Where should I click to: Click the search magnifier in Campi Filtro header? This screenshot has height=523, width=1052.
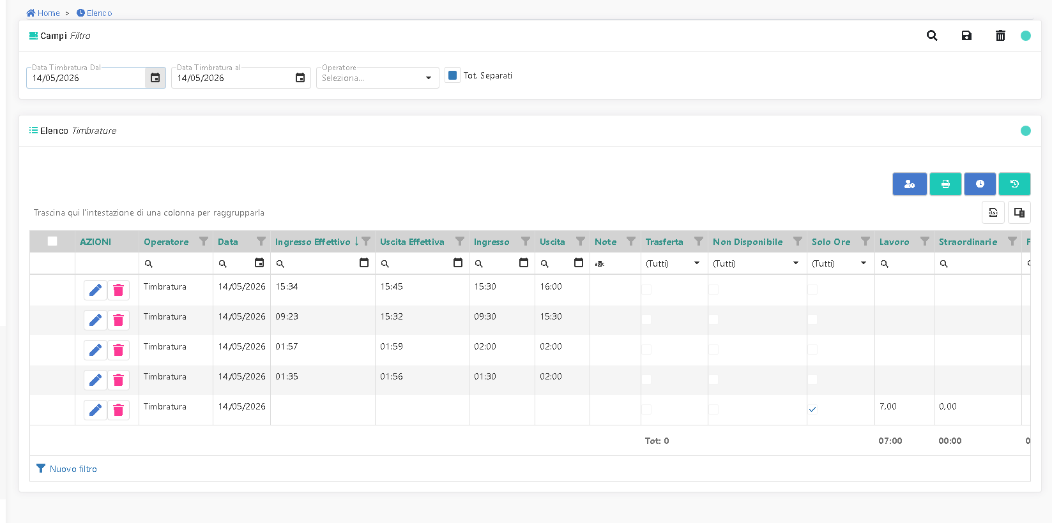932,36
